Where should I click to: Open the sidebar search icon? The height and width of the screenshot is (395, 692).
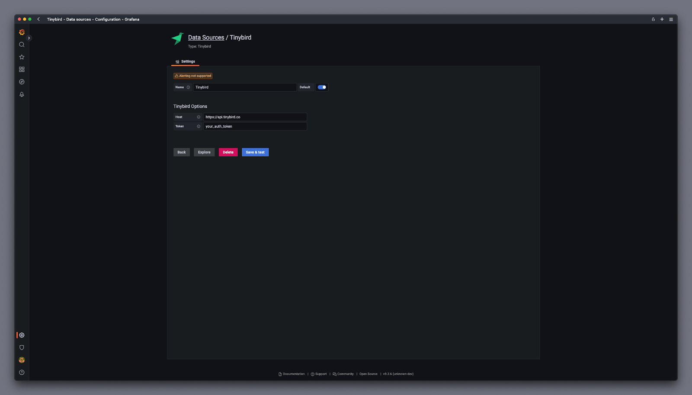pyautogui.click(x=22, y=45)
